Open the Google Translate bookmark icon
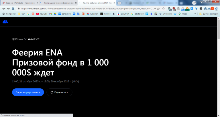Viewport: 220px width, 117px height. coord(78,14)
